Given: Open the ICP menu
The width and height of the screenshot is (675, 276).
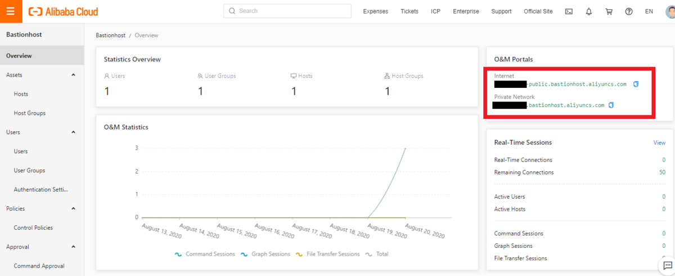Looking at the screenshot, I should point(436,11).
